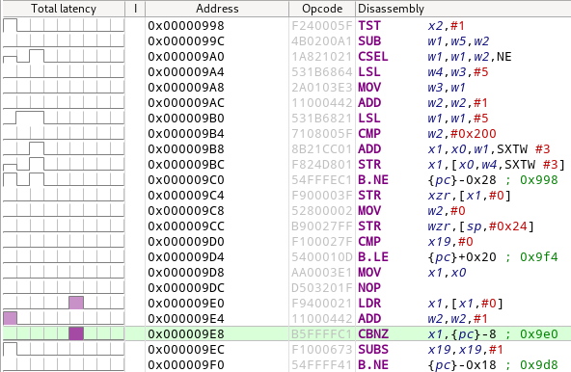The width and height of the screenshot is (571, 372).
Task: Click the dark purple latency block on CBNZ row
Action: pyautogui.click(x=76, y=333)
